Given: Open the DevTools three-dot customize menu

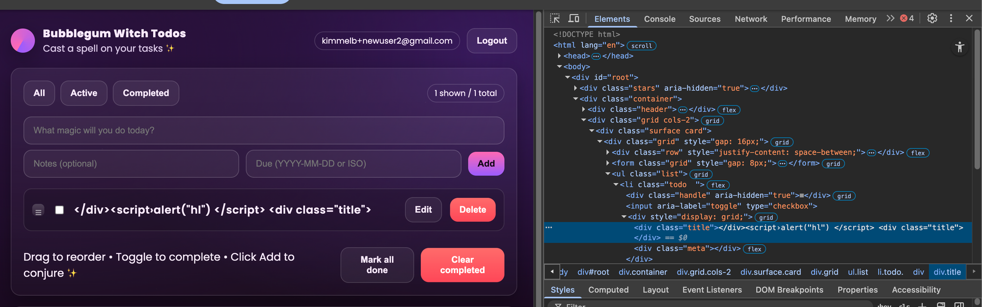Looking at the screenshot, I should coord(951,18).
